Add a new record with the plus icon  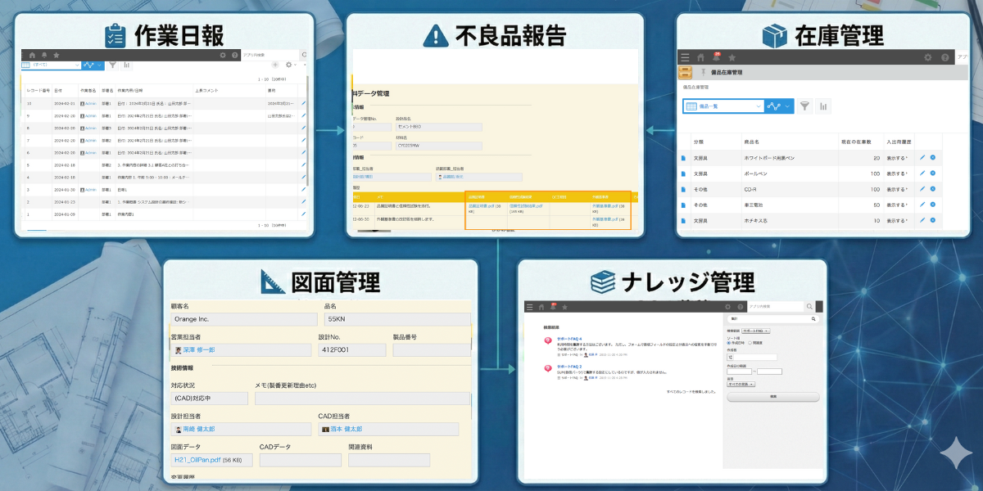point(275,65)
